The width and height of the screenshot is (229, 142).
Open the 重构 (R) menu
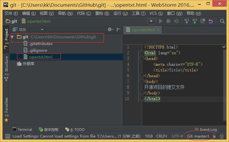102,13
